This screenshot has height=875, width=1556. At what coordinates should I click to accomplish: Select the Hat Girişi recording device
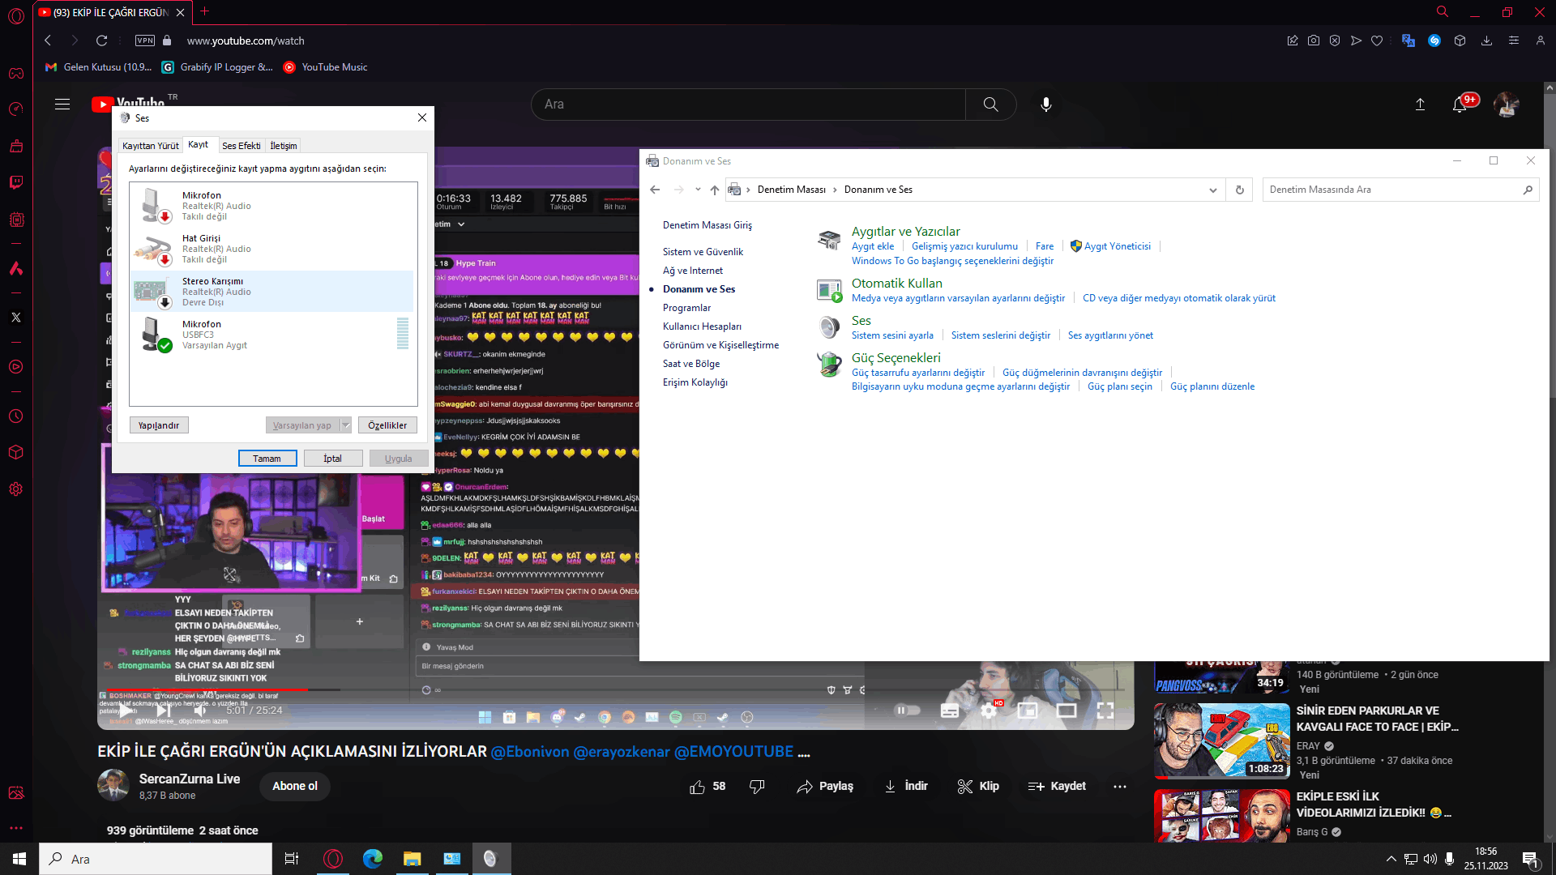[272, 249]
